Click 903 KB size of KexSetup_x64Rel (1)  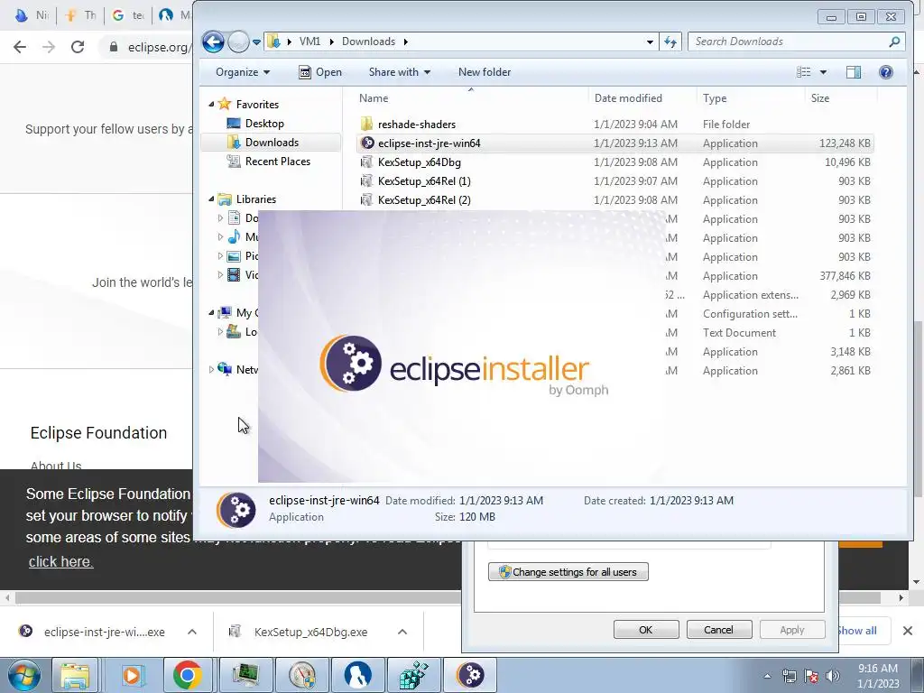[854, 180]
